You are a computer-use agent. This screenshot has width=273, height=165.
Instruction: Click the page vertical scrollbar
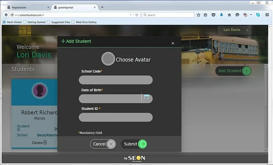(266, 108)
